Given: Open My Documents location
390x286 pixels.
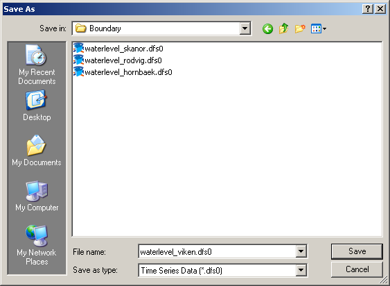Looking at the screenshot, I should pos(37,151).
